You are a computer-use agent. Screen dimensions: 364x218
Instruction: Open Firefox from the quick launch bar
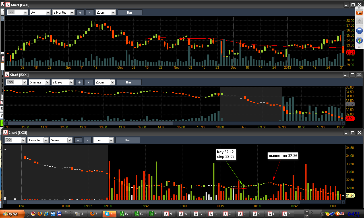tap(40, 213)
